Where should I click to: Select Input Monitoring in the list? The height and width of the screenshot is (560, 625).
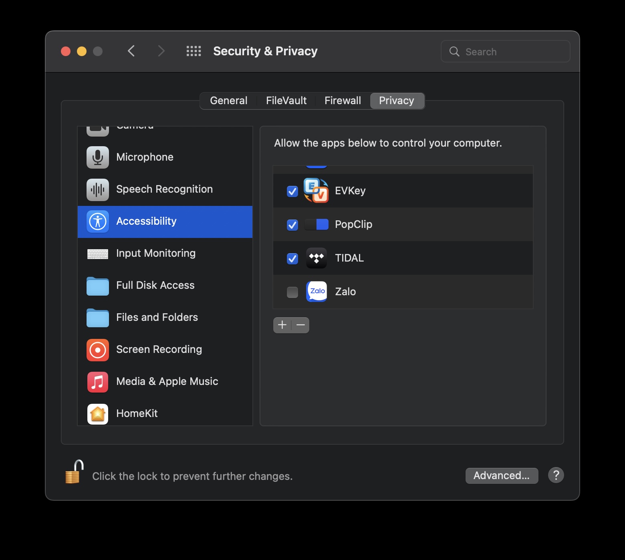[165, 254]
